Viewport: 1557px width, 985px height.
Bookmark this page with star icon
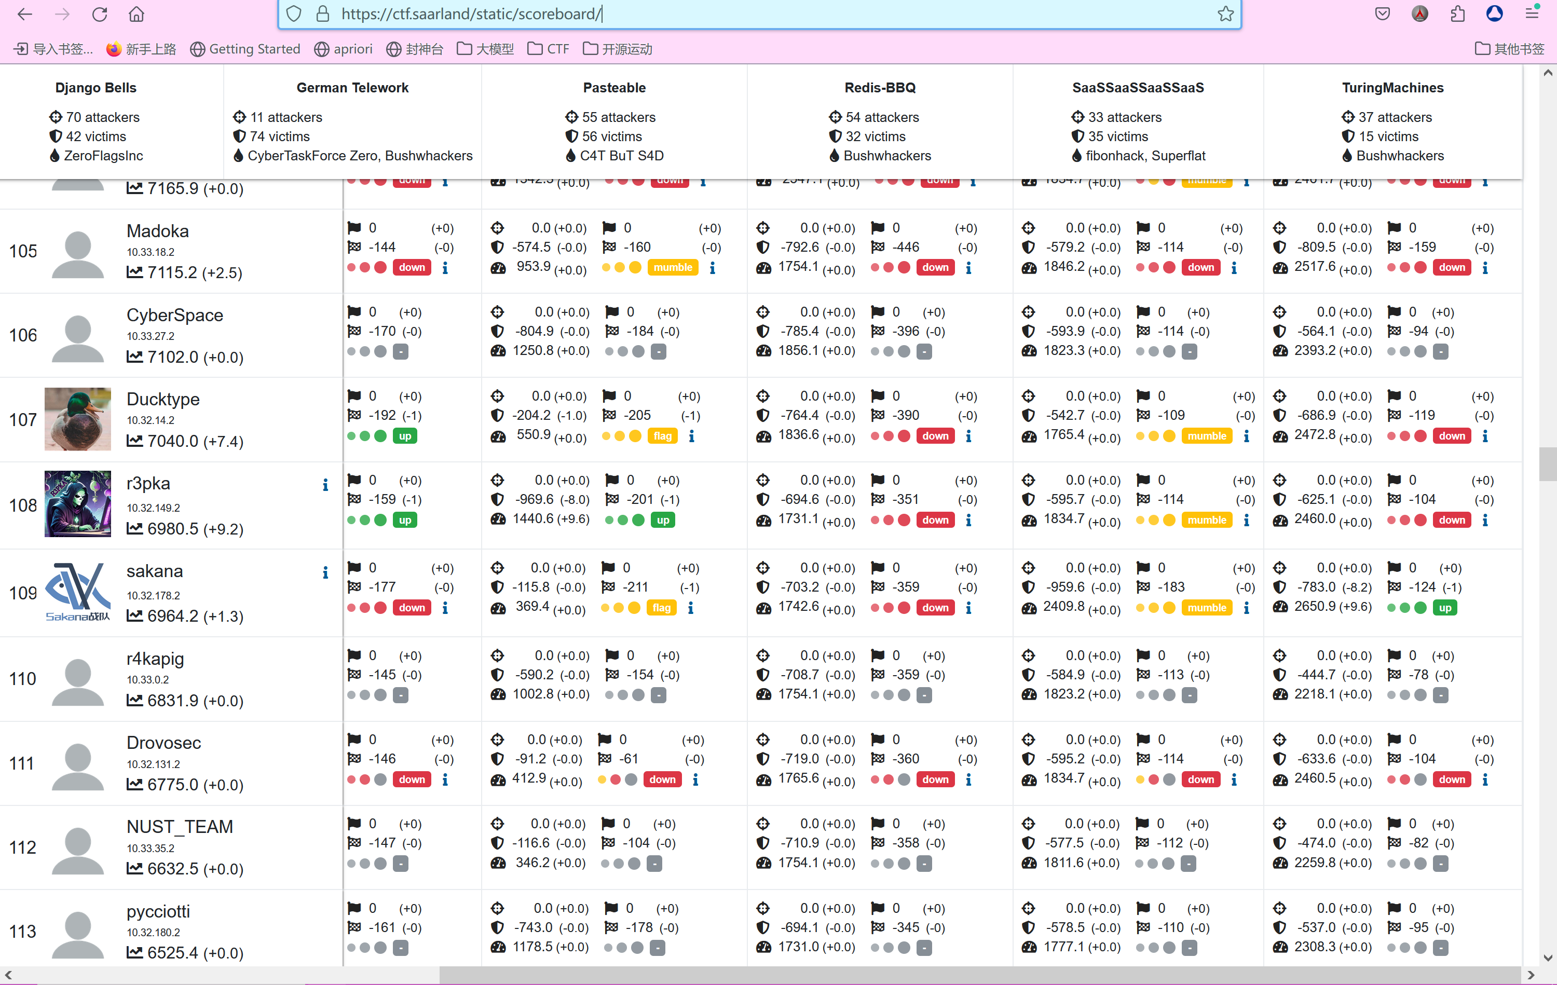1225,14
